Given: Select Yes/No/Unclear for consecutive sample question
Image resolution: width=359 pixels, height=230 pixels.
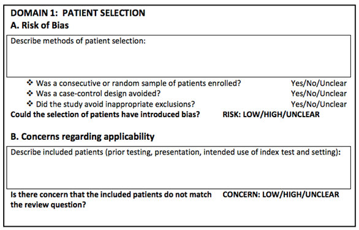Looking at the screenshot, I should [319, 83].
